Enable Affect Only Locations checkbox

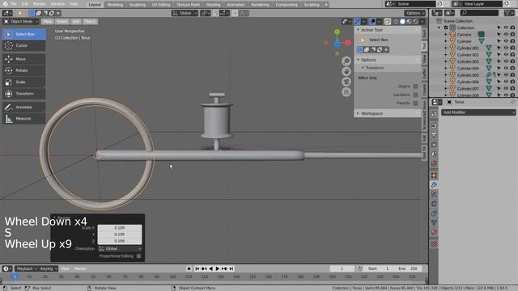415,95
